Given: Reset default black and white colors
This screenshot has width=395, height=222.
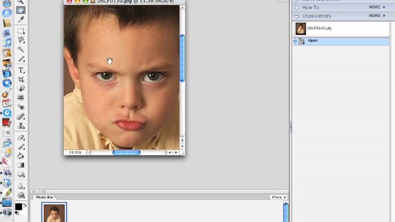Looking at the screenshot, I should tap(17, 213).
